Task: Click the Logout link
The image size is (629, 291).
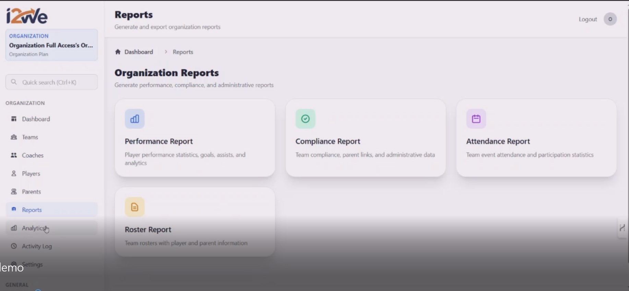Action: 588,19
